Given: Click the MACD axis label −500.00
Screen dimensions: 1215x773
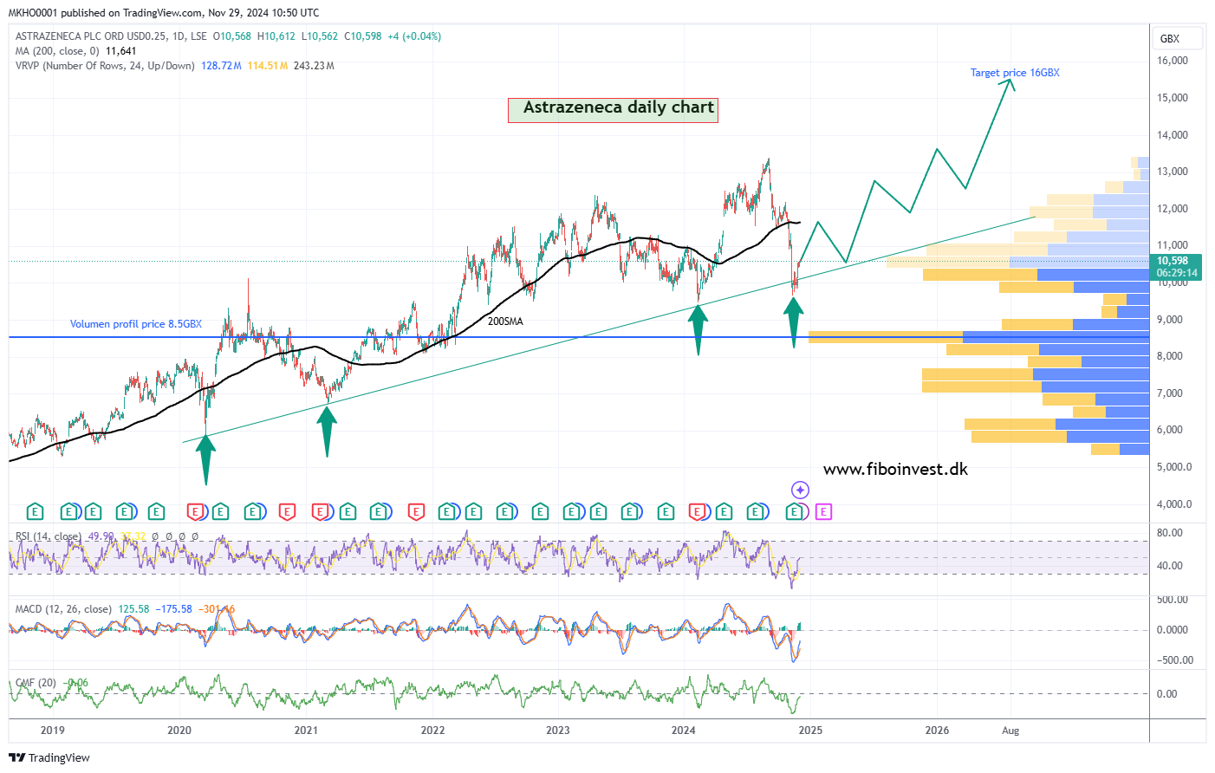Looking at the screenshot, I should tap(1175, 660).
